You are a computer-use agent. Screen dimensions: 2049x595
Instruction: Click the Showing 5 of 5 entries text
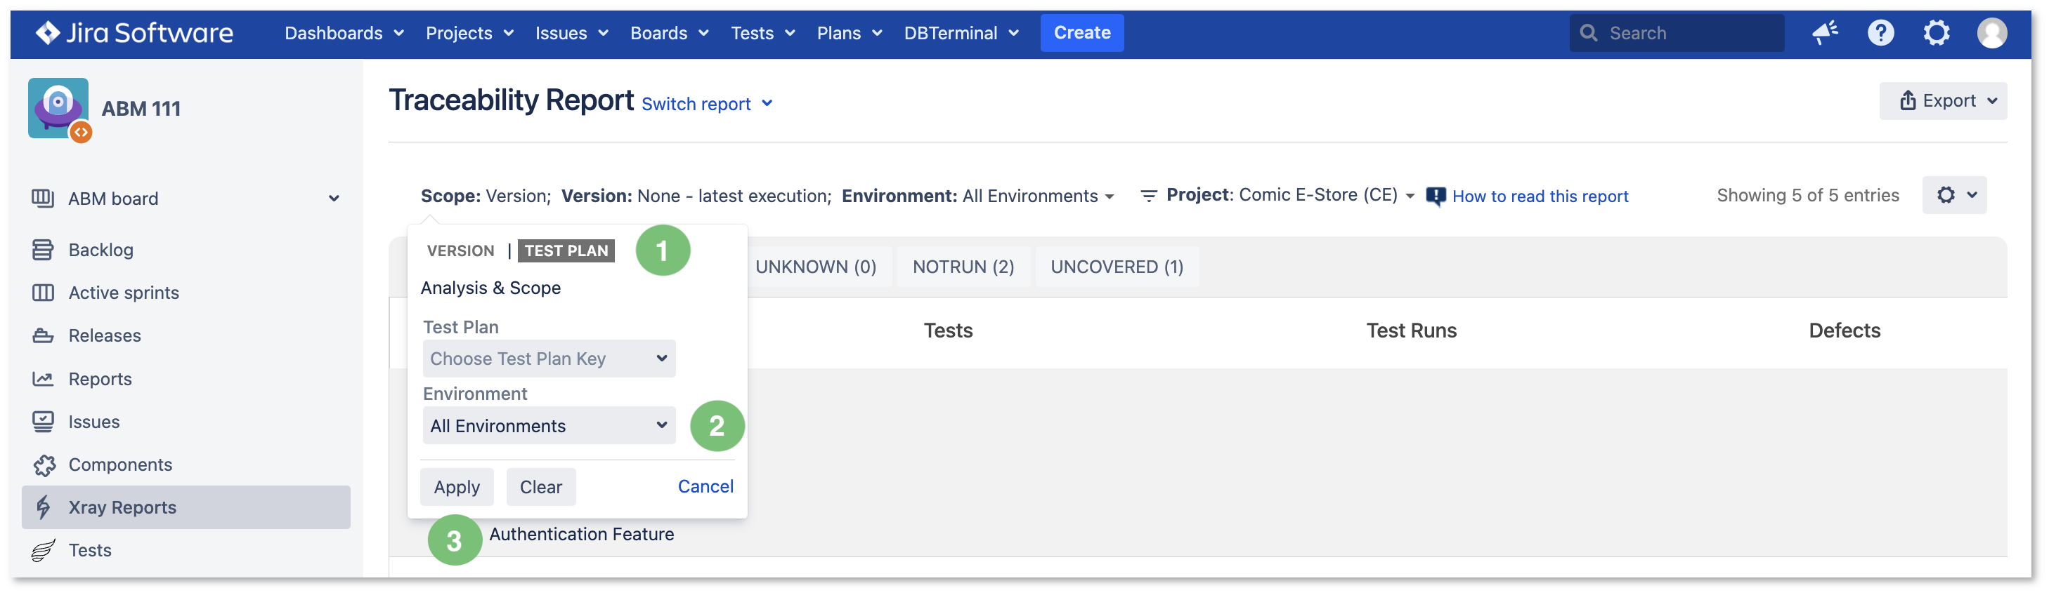[x=1807, y=196]
